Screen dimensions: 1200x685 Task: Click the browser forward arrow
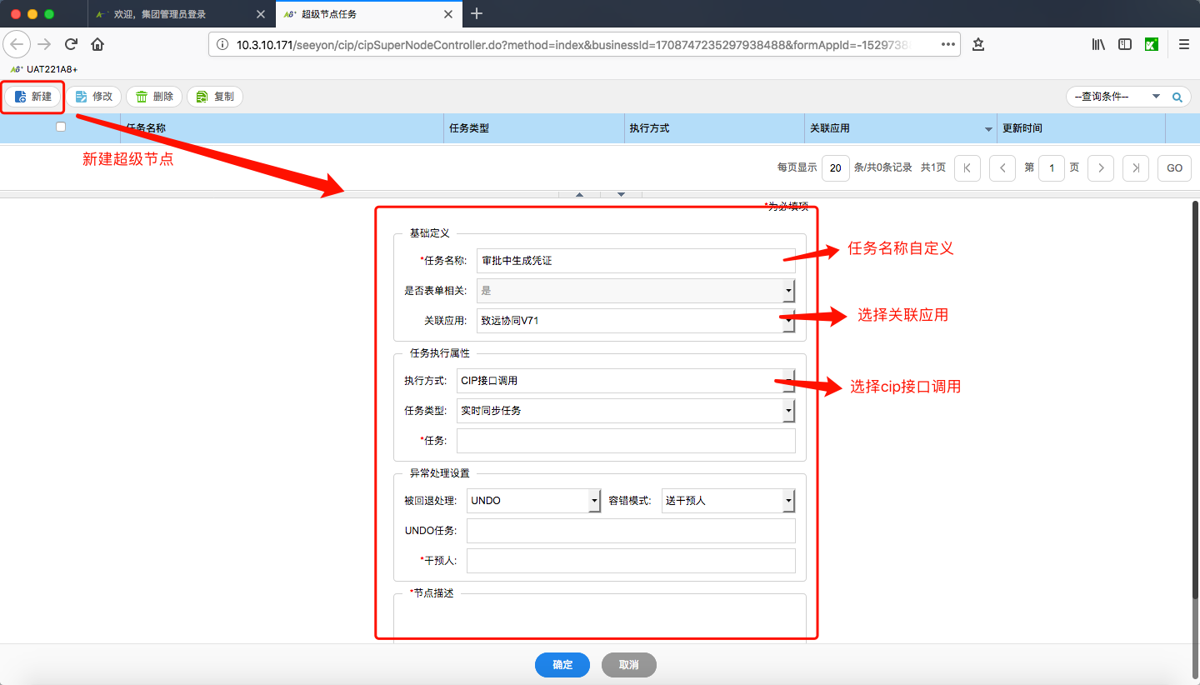(x=44, y=44)
